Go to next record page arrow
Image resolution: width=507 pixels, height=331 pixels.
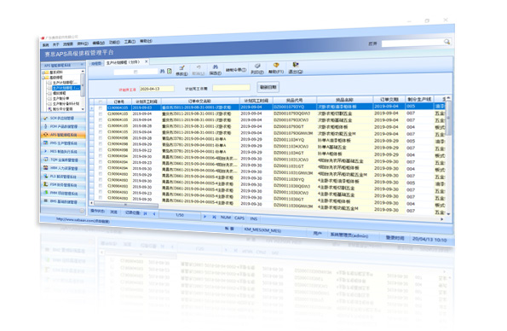(x=205, y=217)
